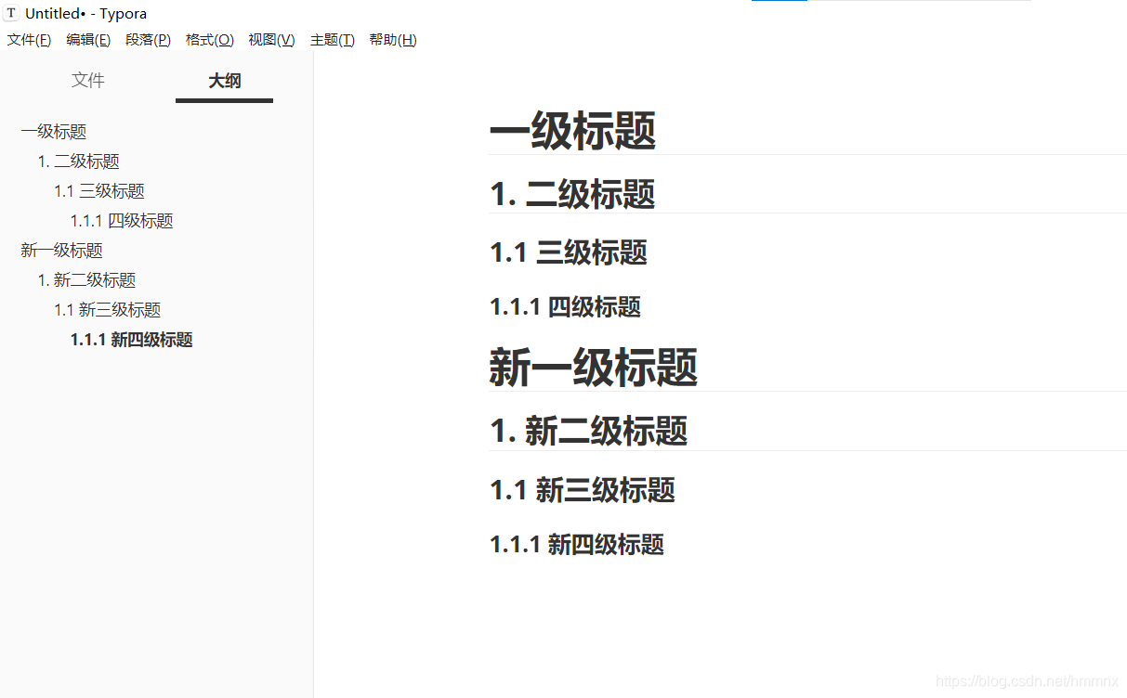
Task: Select 1. 新二级标题 in the outline
Action: (87, 279)
